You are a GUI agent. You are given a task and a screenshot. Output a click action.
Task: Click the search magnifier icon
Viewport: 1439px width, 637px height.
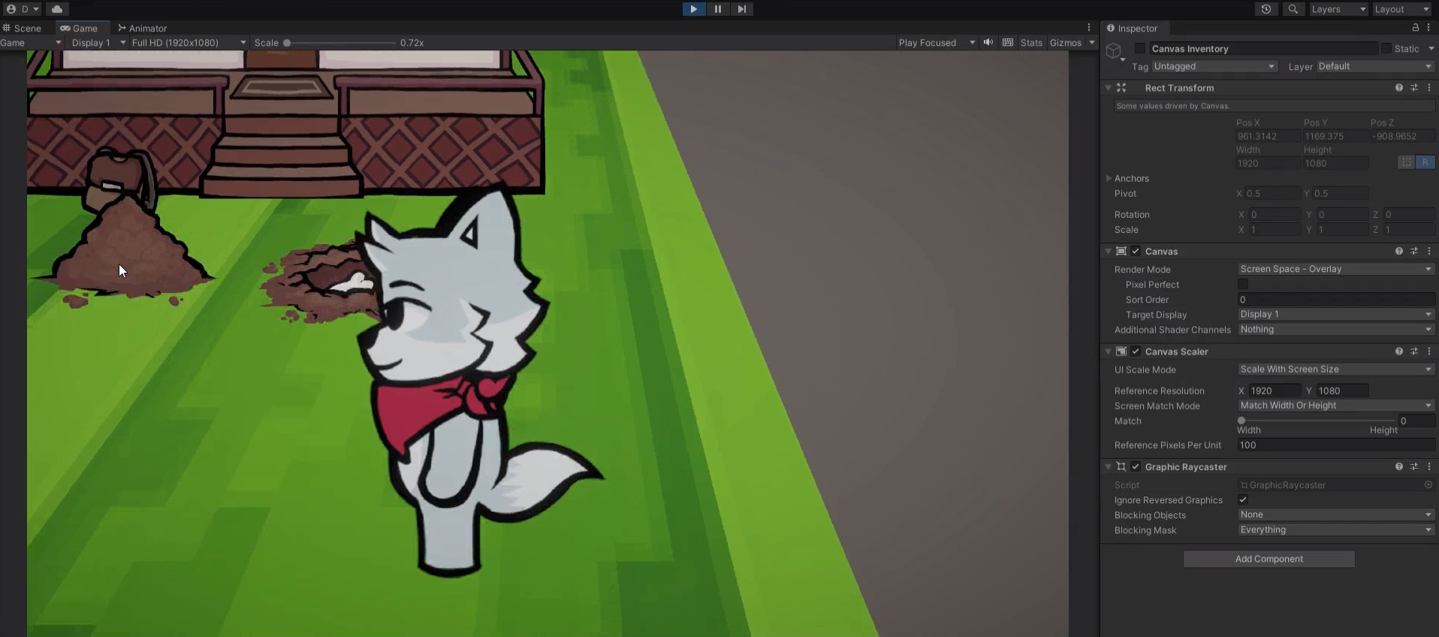[1293, 9]
